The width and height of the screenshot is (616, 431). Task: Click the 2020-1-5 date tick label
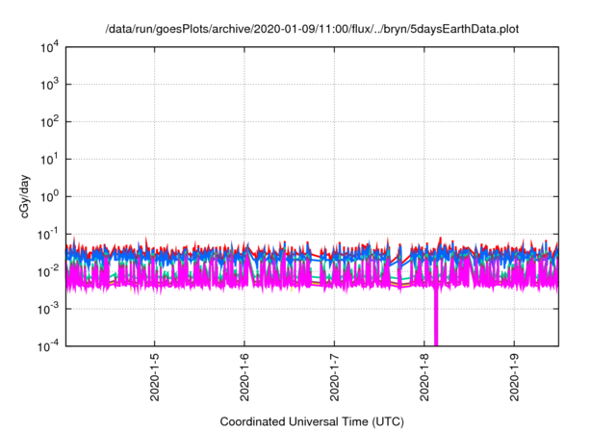155,377
